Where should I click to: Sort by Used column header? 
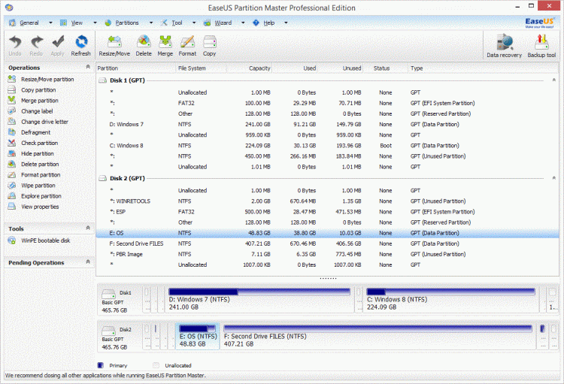(x=295, y=68)
